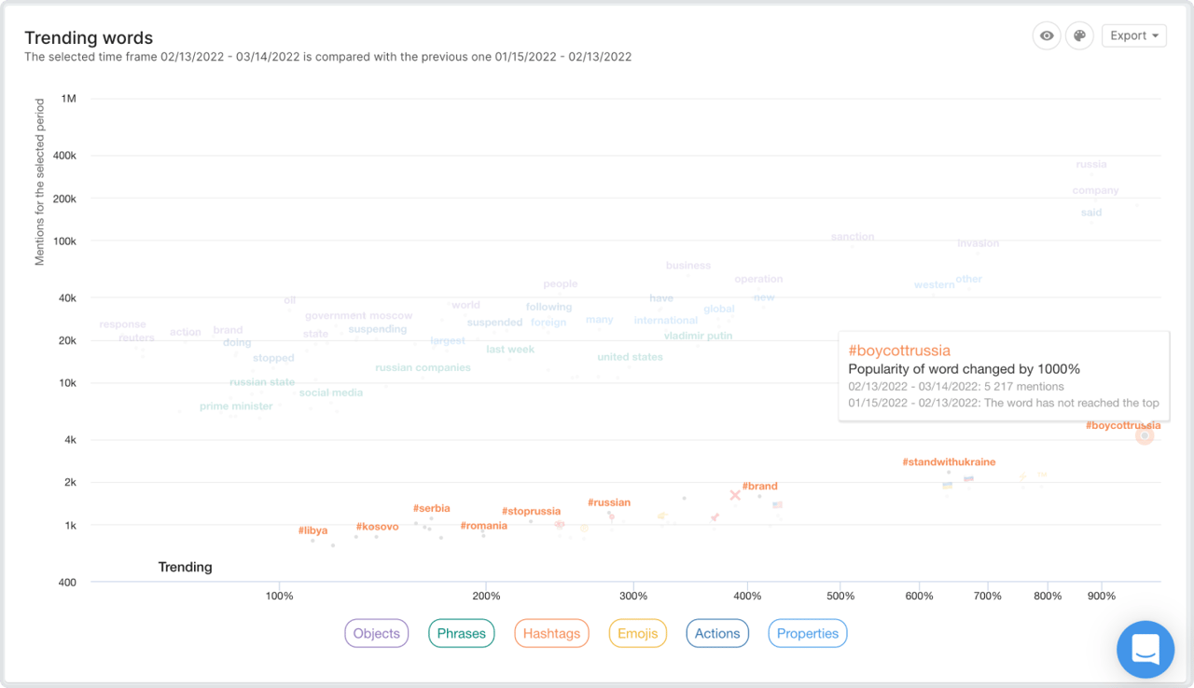Open the Intercom chat bubble
The height and width of the screenshot is (688, 1194).
tap(1145, 650)
